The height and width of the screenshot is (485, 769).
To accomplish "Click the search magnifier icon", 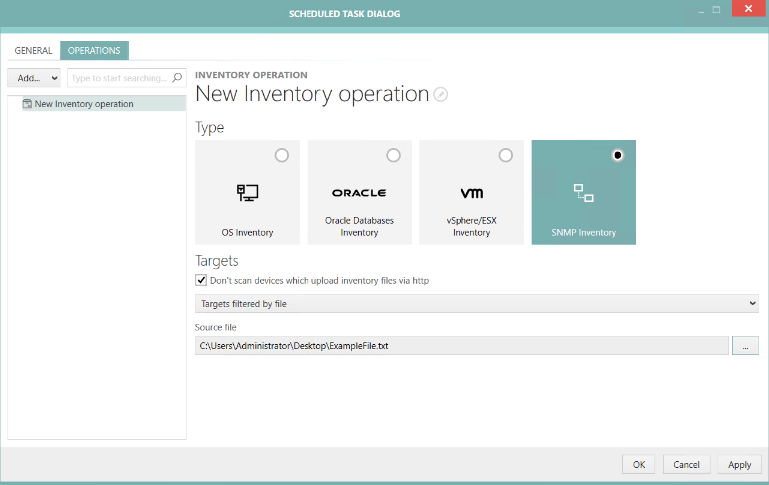I will pyautogui.click(x=177, y=78).
